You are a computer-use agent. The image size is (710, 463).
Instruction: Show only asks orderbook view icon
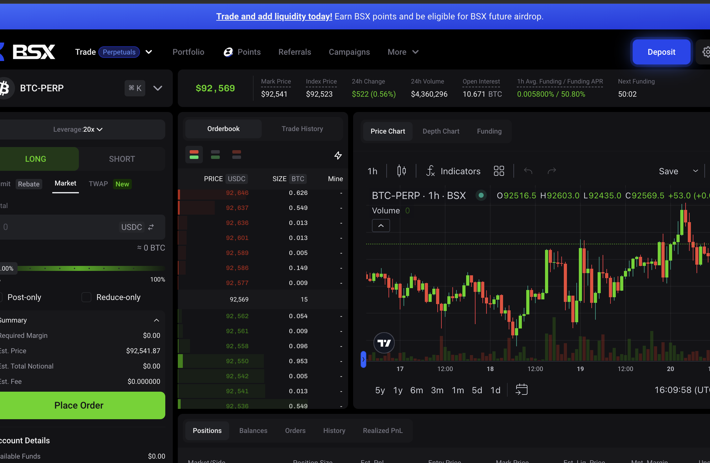pyautogui.click(x=237, y=155)
